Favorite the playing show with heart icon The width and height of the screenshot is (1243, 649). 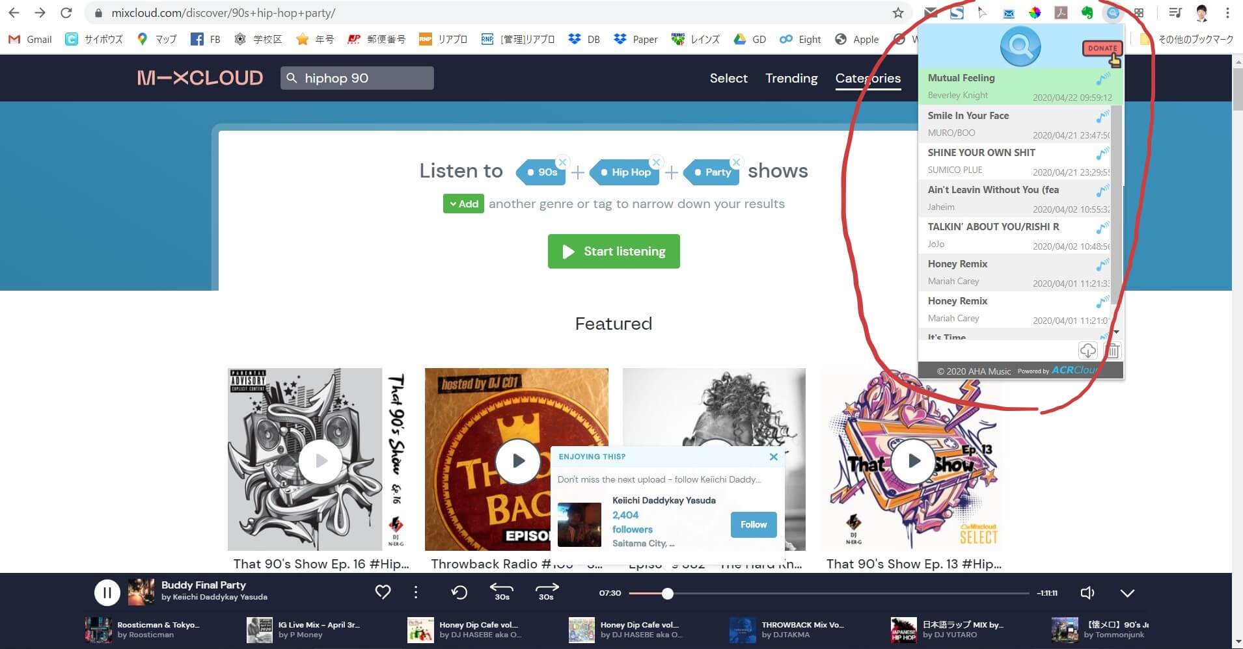tap(383, 592)
